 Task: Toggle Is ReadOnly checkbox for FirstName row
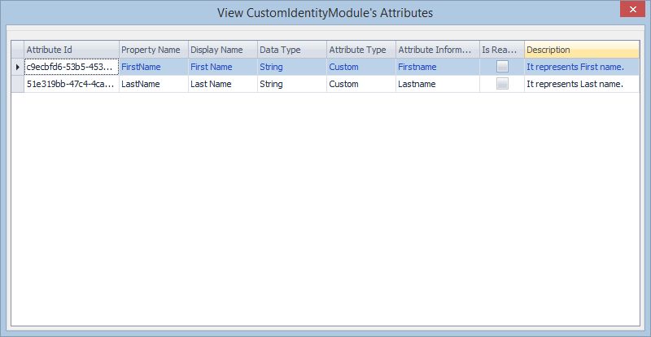point(502,67)
